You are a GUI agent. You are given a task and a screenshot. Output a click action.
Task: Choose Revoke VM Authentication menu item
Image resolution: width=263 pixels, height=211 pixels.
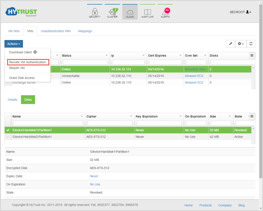coord(28,62)
